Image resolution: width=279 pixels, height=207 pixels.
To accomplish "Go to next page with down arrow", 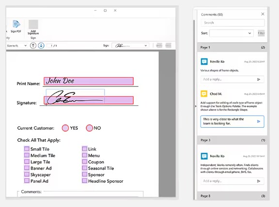I will [41, 45].
